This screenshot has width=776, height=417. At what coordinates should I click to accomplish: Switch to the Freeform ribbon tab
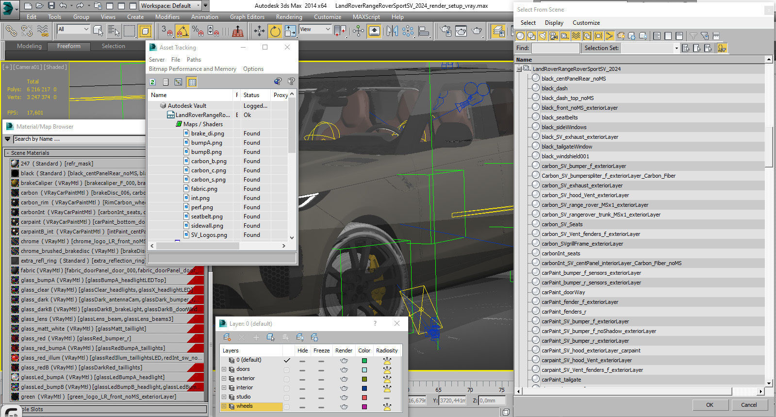pos(69,46)
